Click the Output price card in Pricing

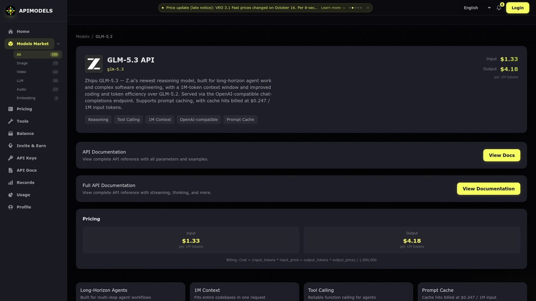[x=412, y=240]
